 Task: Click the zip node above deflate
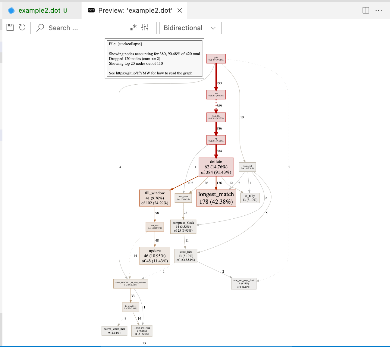coord(216,140)
